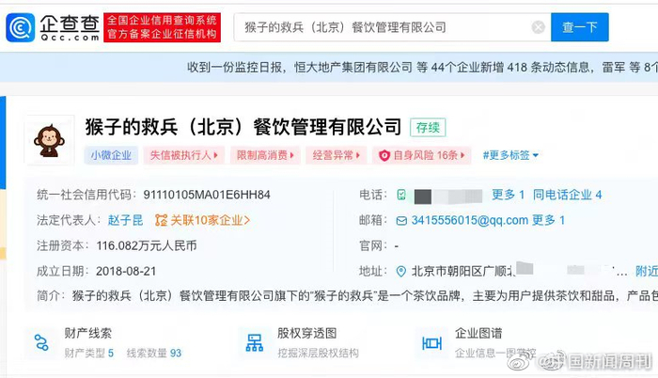This screenshot has height=378, width=658.
Task: Show 更多 1 email addresses
Action: [548, 220]
